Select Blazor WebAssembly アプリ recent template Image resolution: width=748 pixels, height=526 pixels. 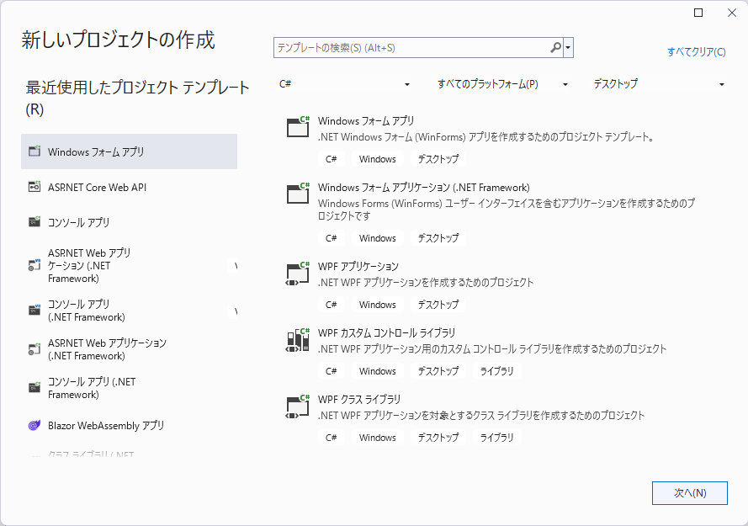(129, 425)
